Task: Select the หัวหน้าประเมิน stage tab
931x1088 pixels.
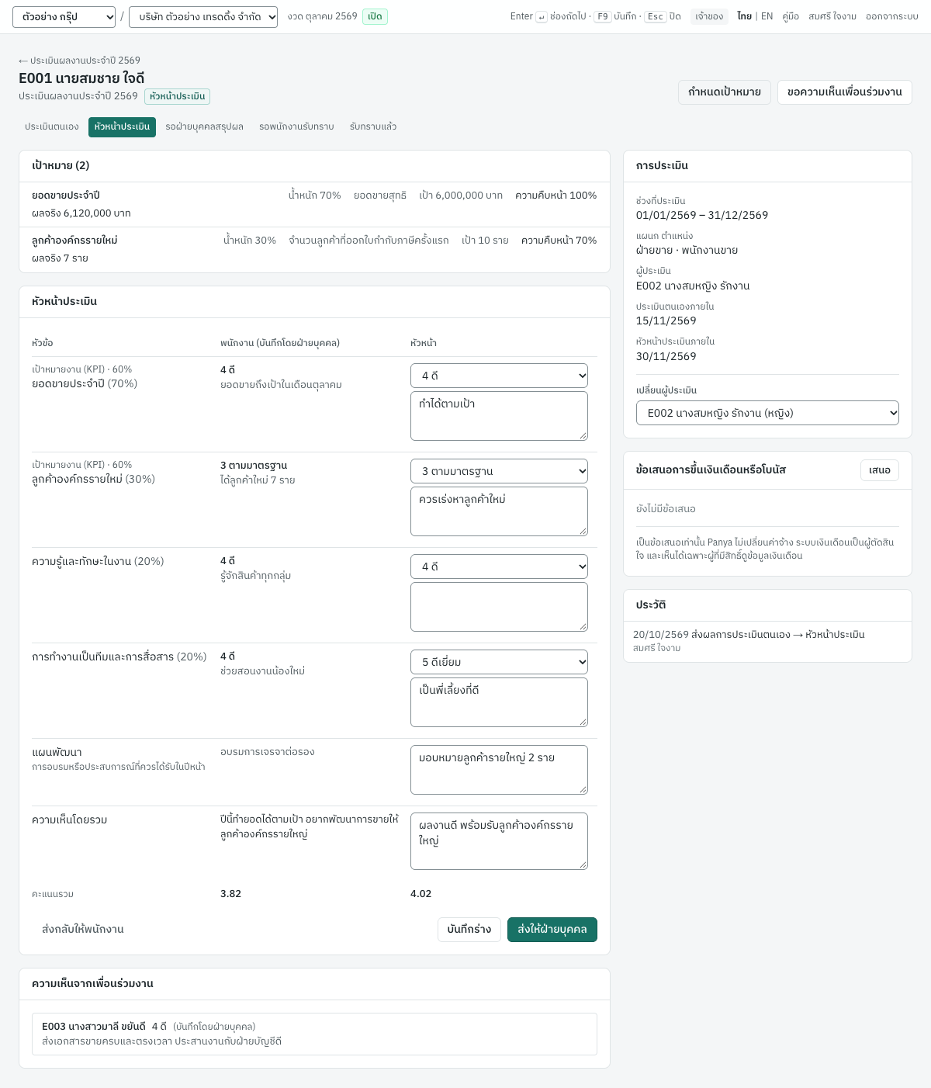Action: [x=122, y=127]
